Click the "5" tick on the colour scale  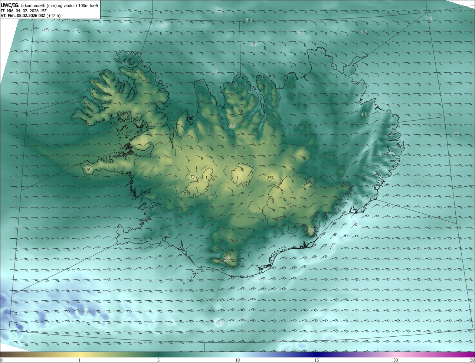158,360
